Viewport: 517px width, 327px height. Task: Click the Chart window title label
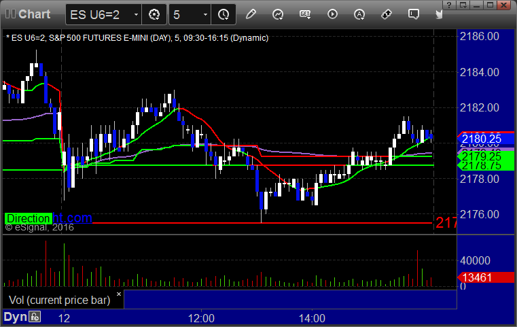pos(34,14)
